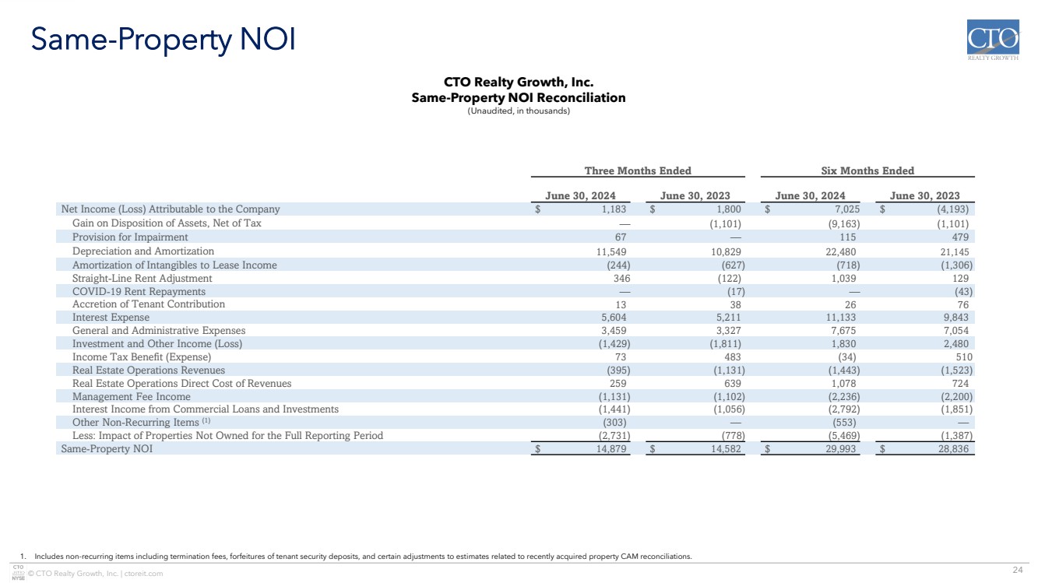Click the Unaudited, in thousands subtitle

click(518, 111)
